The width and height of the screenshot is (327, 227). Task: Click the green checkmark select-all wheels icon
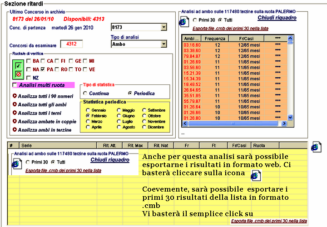(18, 66)
